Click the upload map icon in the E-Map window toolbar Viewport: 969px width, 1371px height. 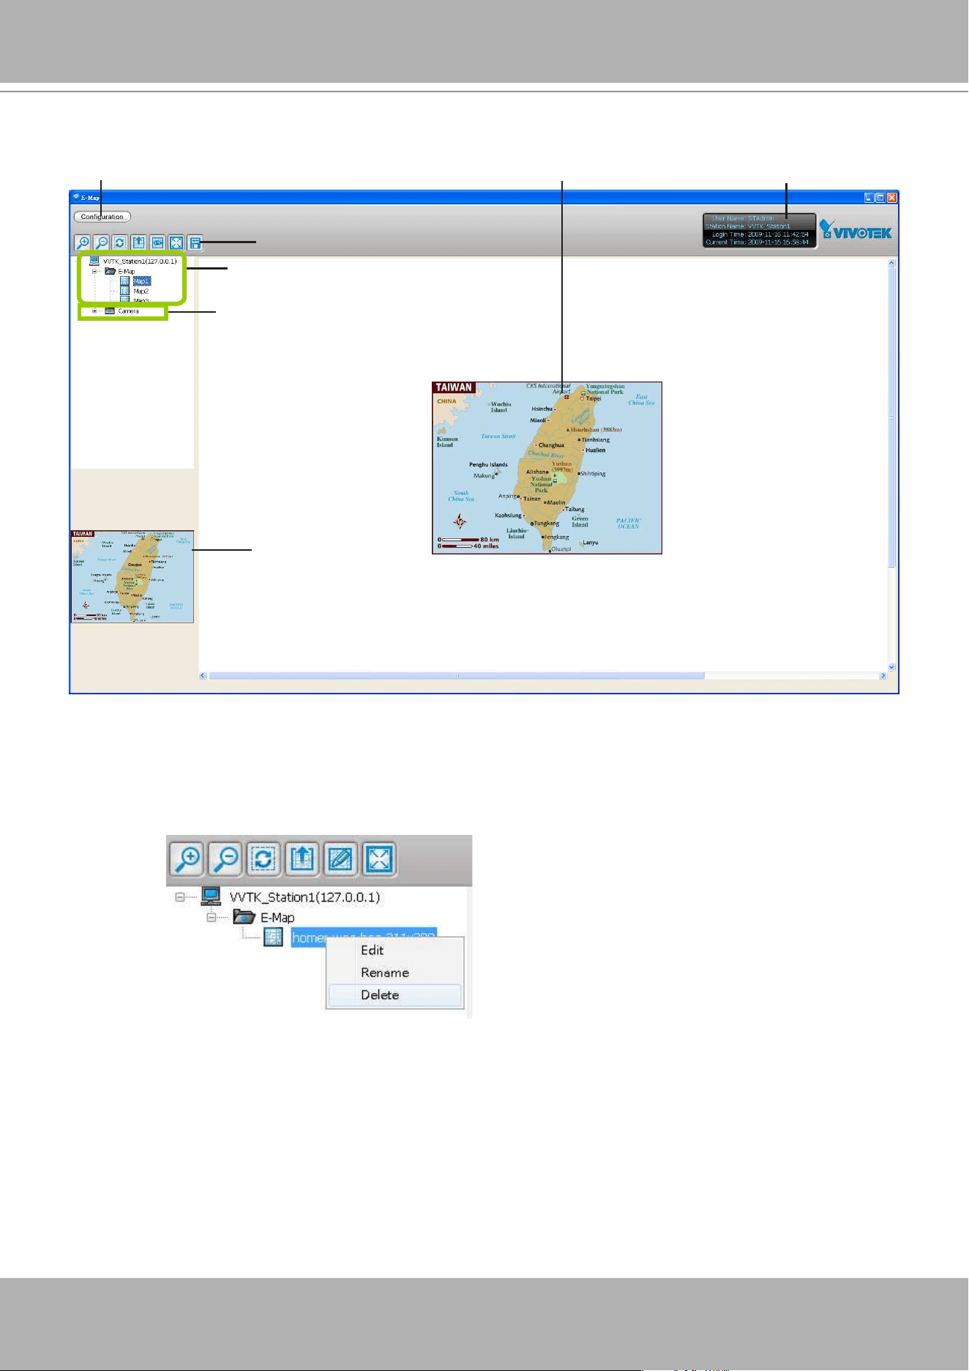(139, 243)
